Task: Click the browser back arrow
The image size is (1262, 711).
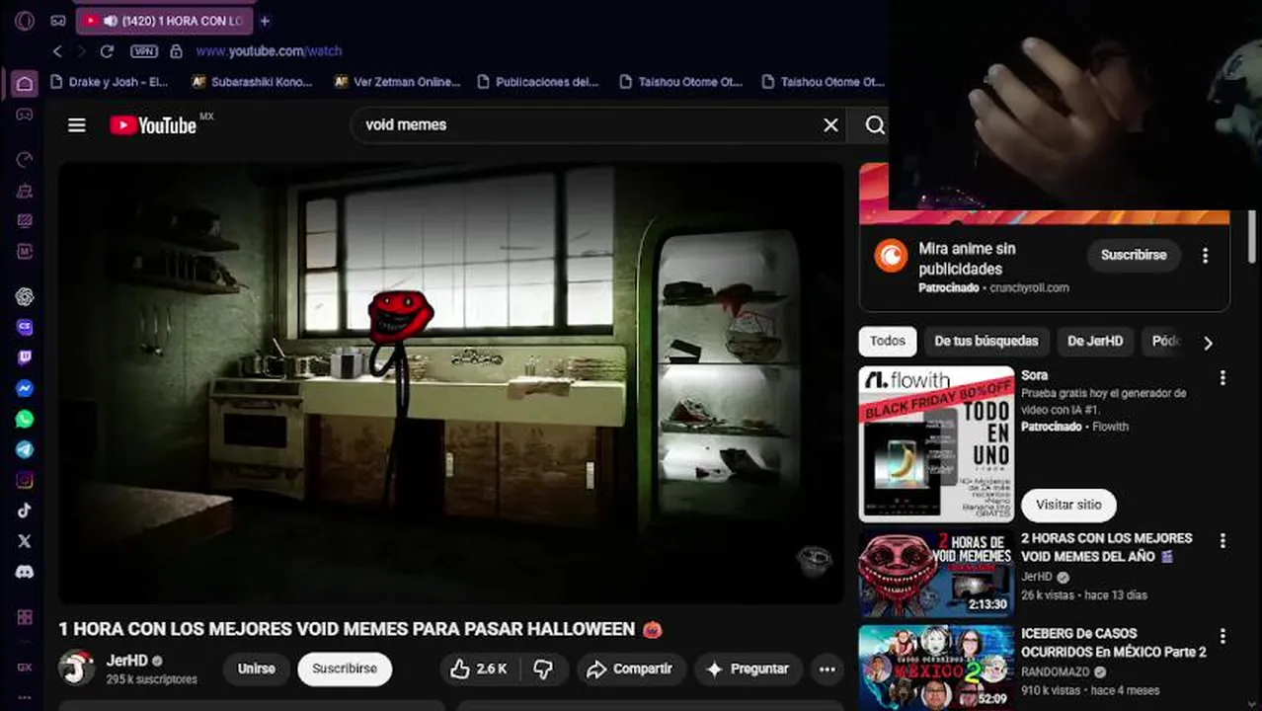Action: [x=57, y=51]
